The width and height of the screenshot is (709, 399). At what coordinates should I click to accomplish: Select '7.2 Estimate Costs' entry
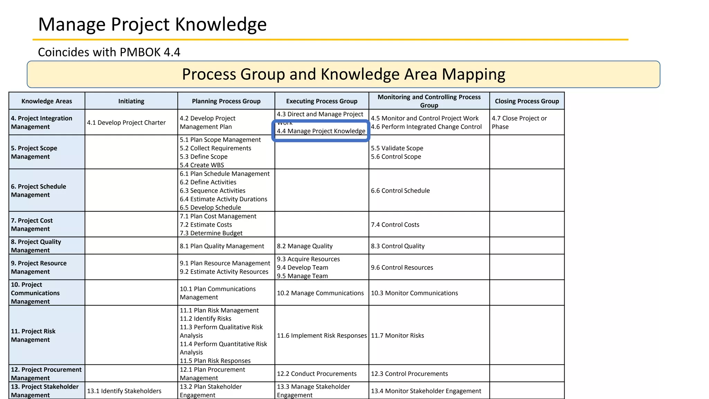click(x=206, y=225)
